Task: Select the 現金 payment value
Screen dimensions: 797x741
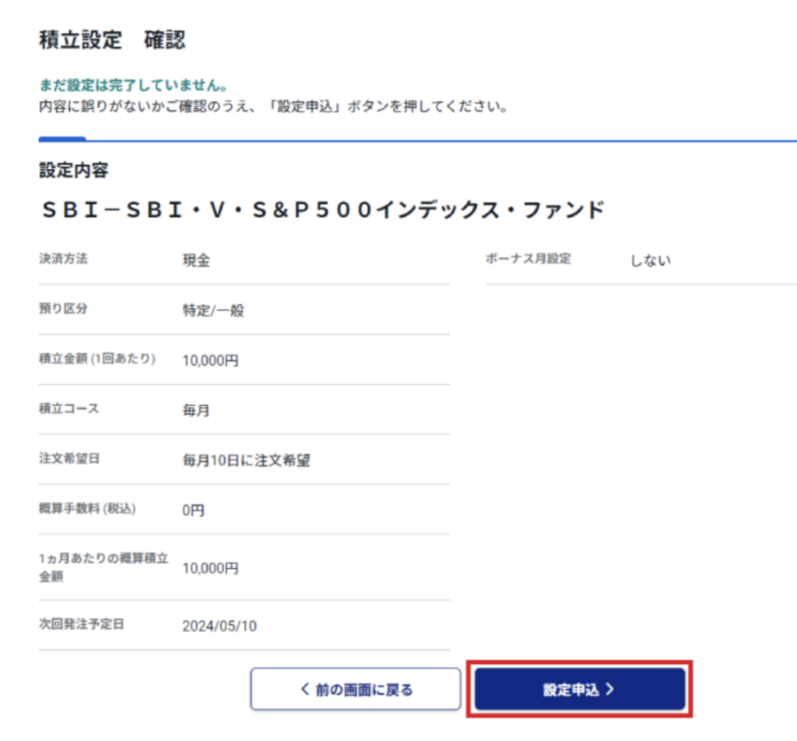Action: pyautogui.click(x=196, y=260)
